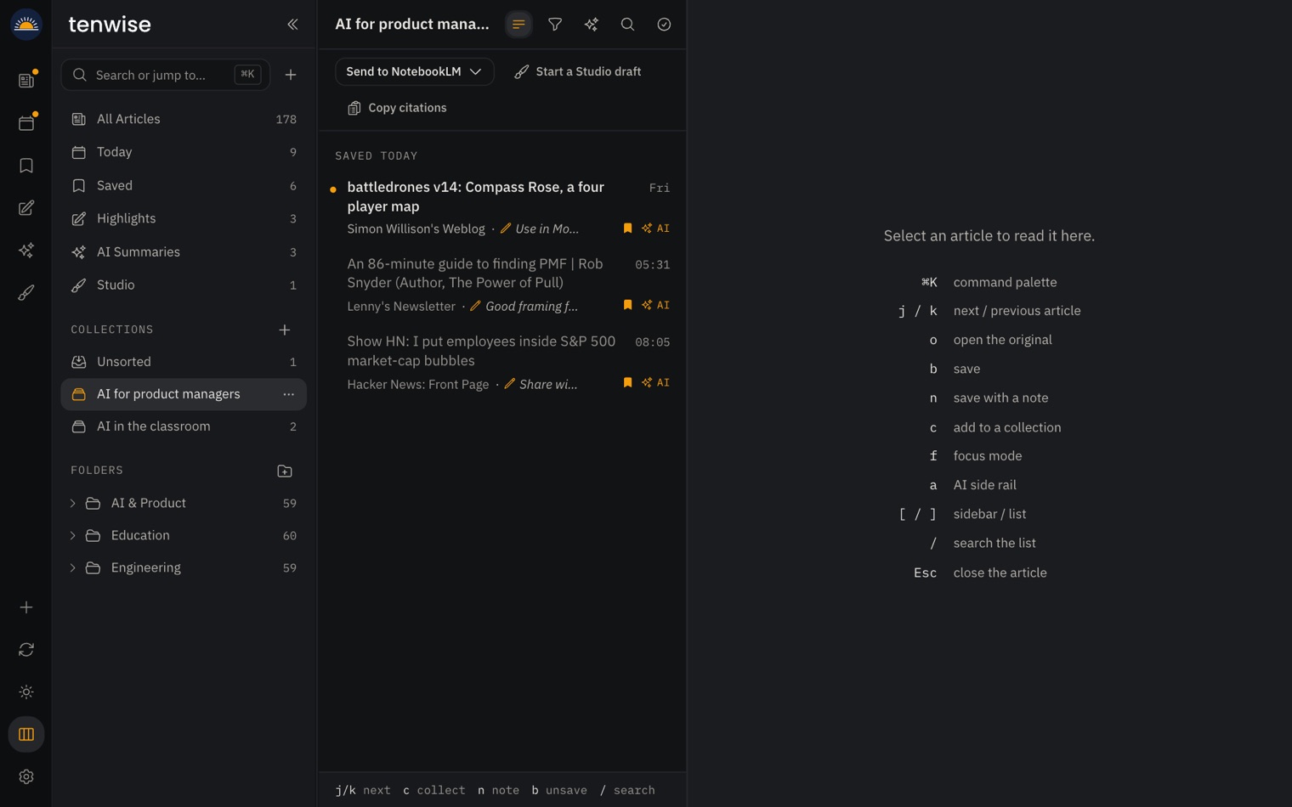
Task: Add a new collection with plus icon
Action: (x=285, y=330)
